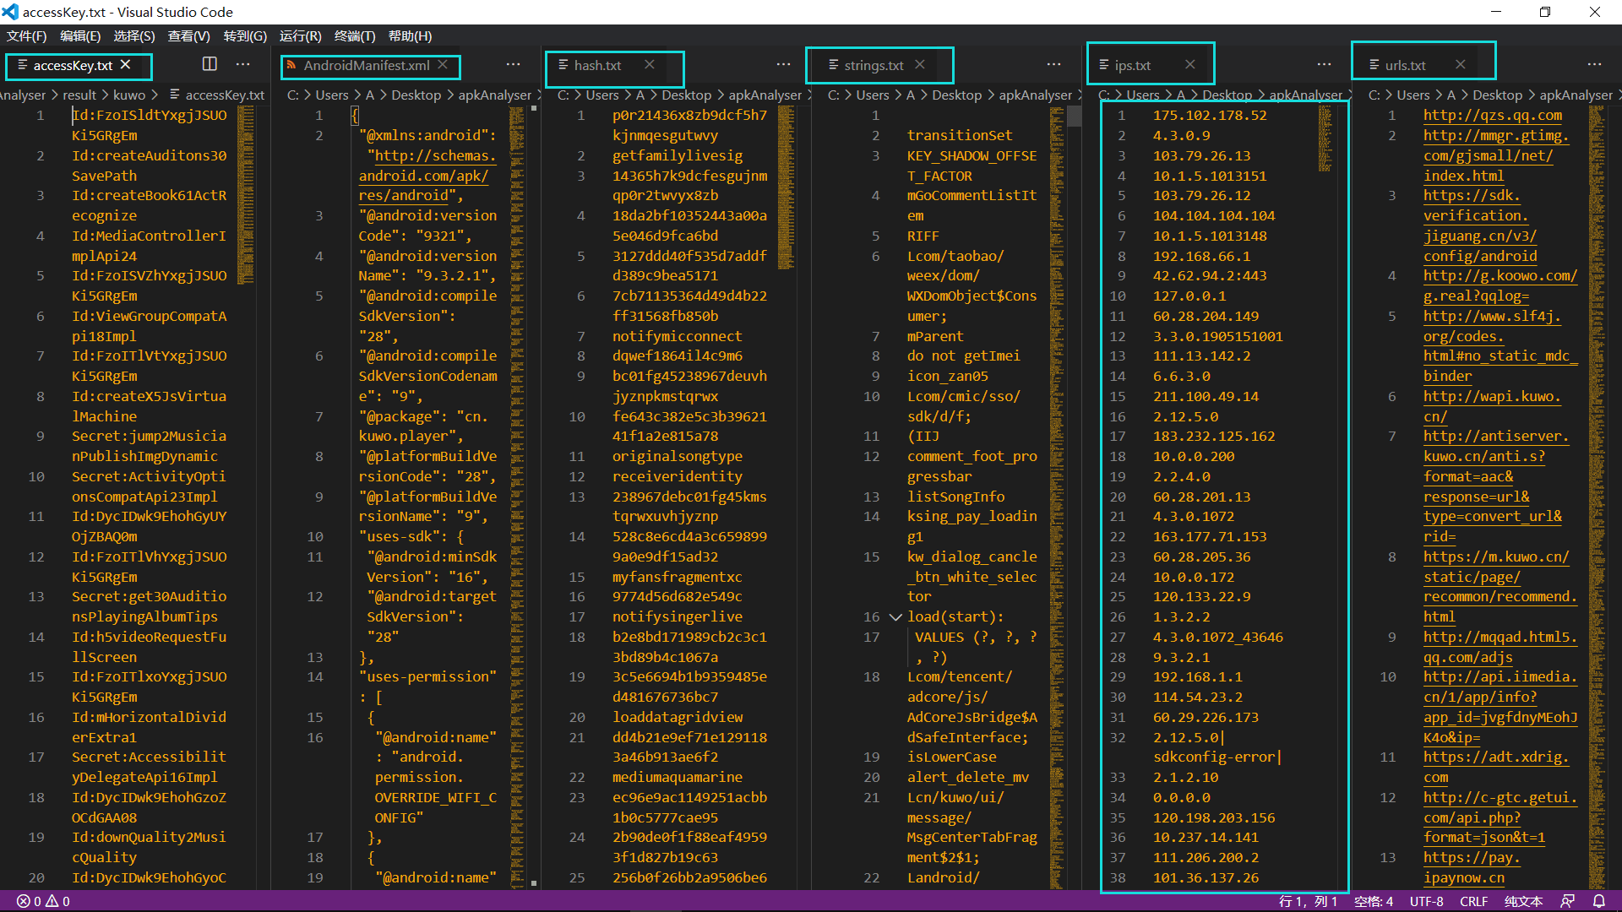This screenshot has width=1622, height=912.
Task: Close the ips.txt editor tab
Action: click(1190, 65)
